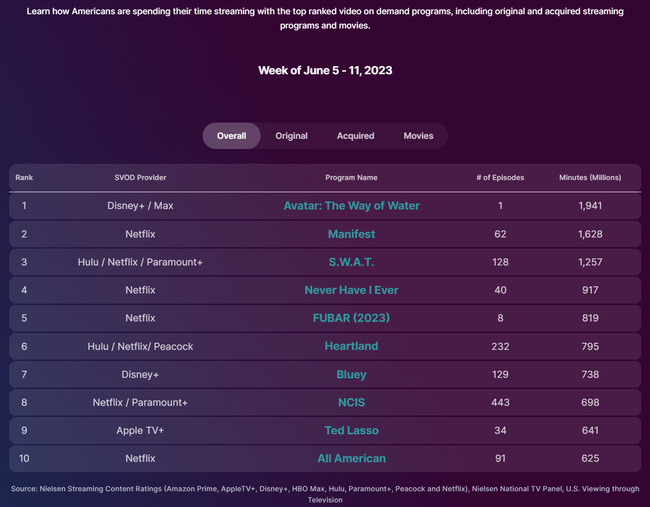The image size is (650, 507).
Task: Click the Ted Lasso program name
Action: (x=351, y=430)
